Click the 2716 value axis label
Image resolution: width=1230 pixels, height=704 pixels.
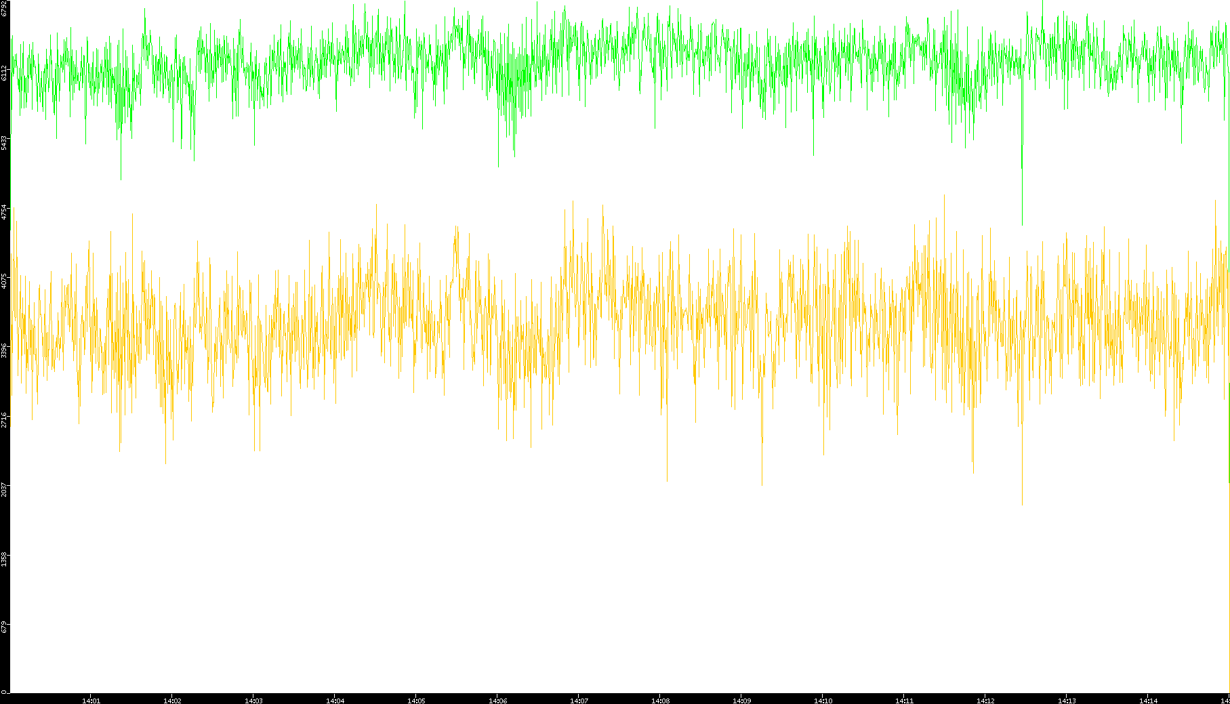point(5,419)
